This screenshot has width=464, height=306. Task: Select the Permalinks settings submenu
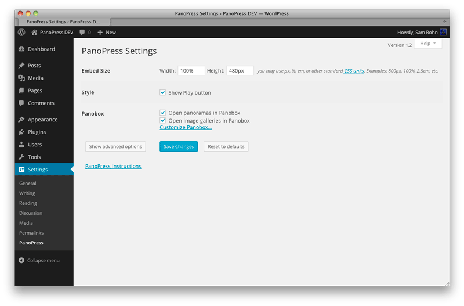31,233
